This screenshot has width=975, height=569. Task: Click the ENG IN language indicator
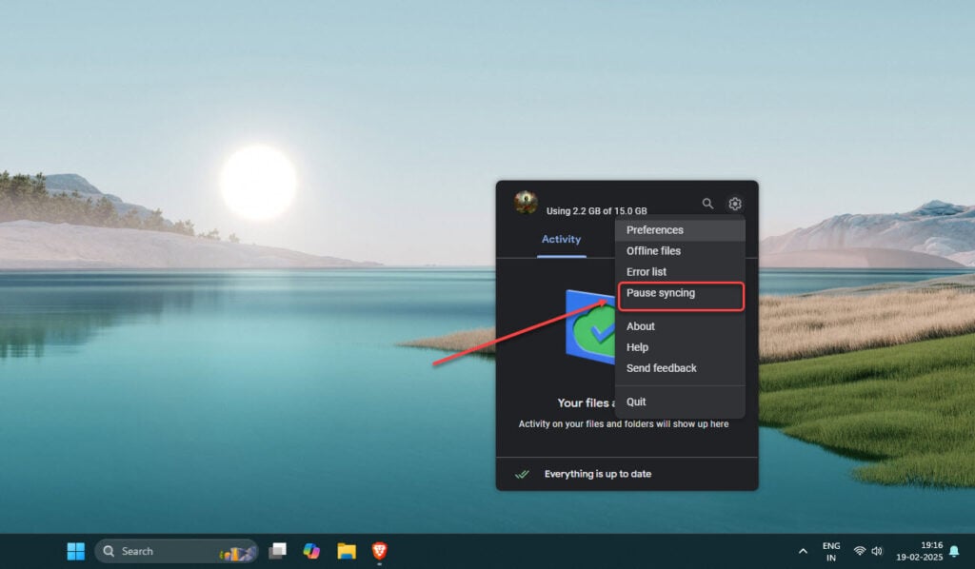point(830,552)
